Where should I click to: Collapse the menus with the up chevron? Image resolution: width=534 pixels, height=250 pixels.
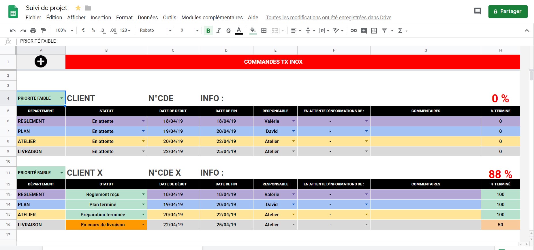[527, 30]
